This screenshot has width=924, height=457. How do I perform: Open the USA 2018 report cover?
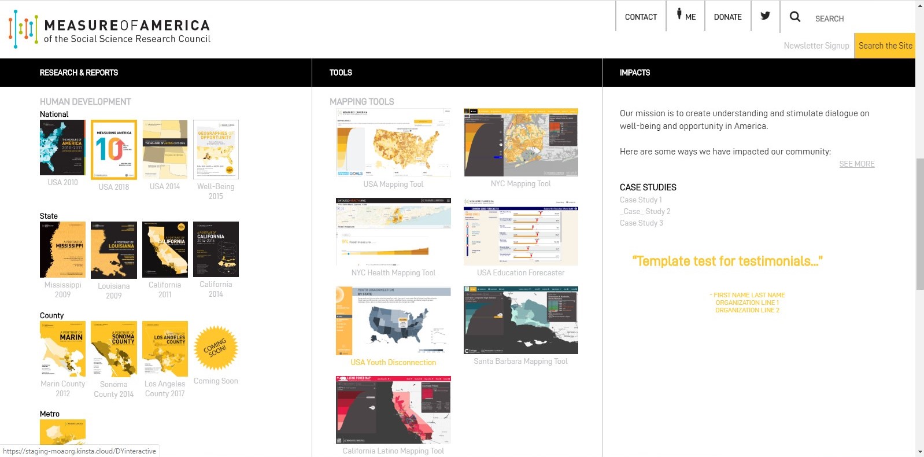(114, 150)
